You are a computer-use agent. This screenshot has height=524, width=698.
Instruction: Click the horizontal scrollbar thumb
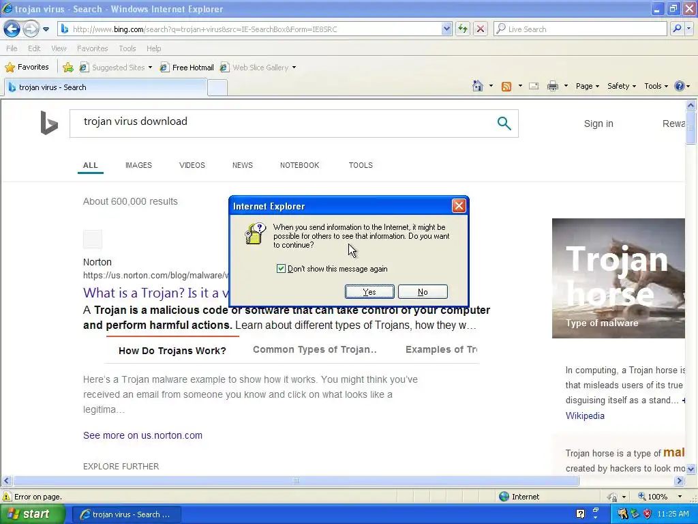tap(296, 481)
